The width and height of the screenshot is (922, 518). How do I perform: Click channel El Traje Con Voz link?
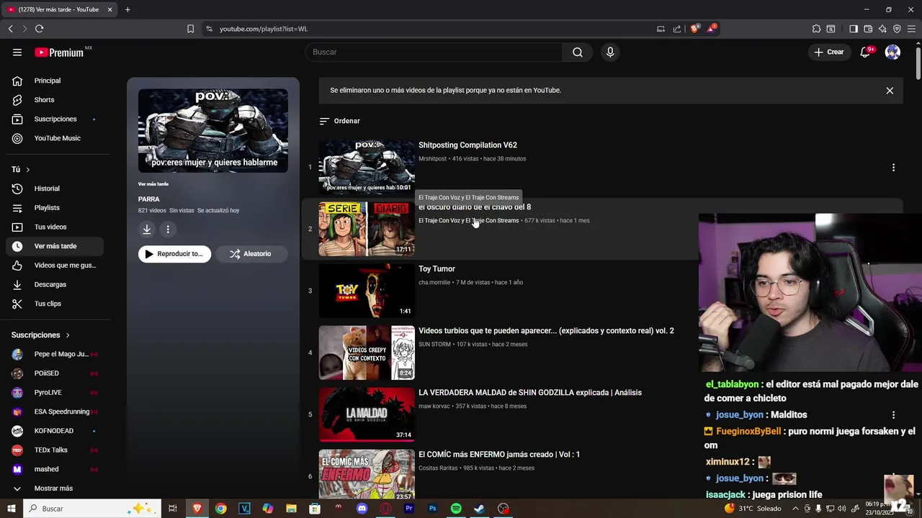(468, 221)
